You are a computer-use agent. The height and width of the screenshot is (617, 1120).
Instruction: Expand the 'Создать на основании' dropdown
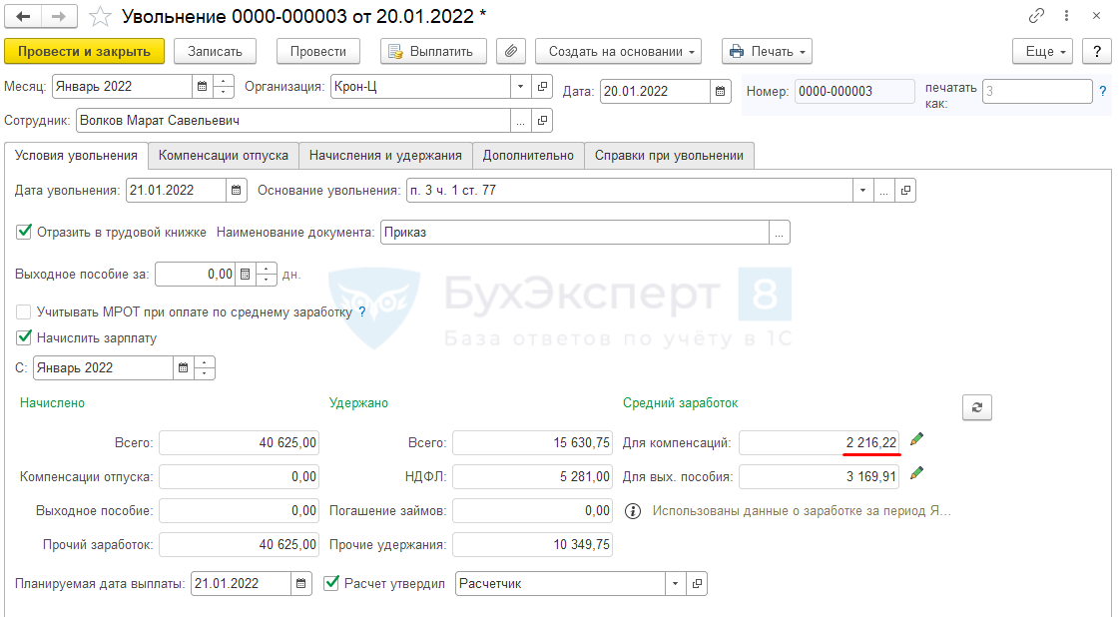coord(618,51)
